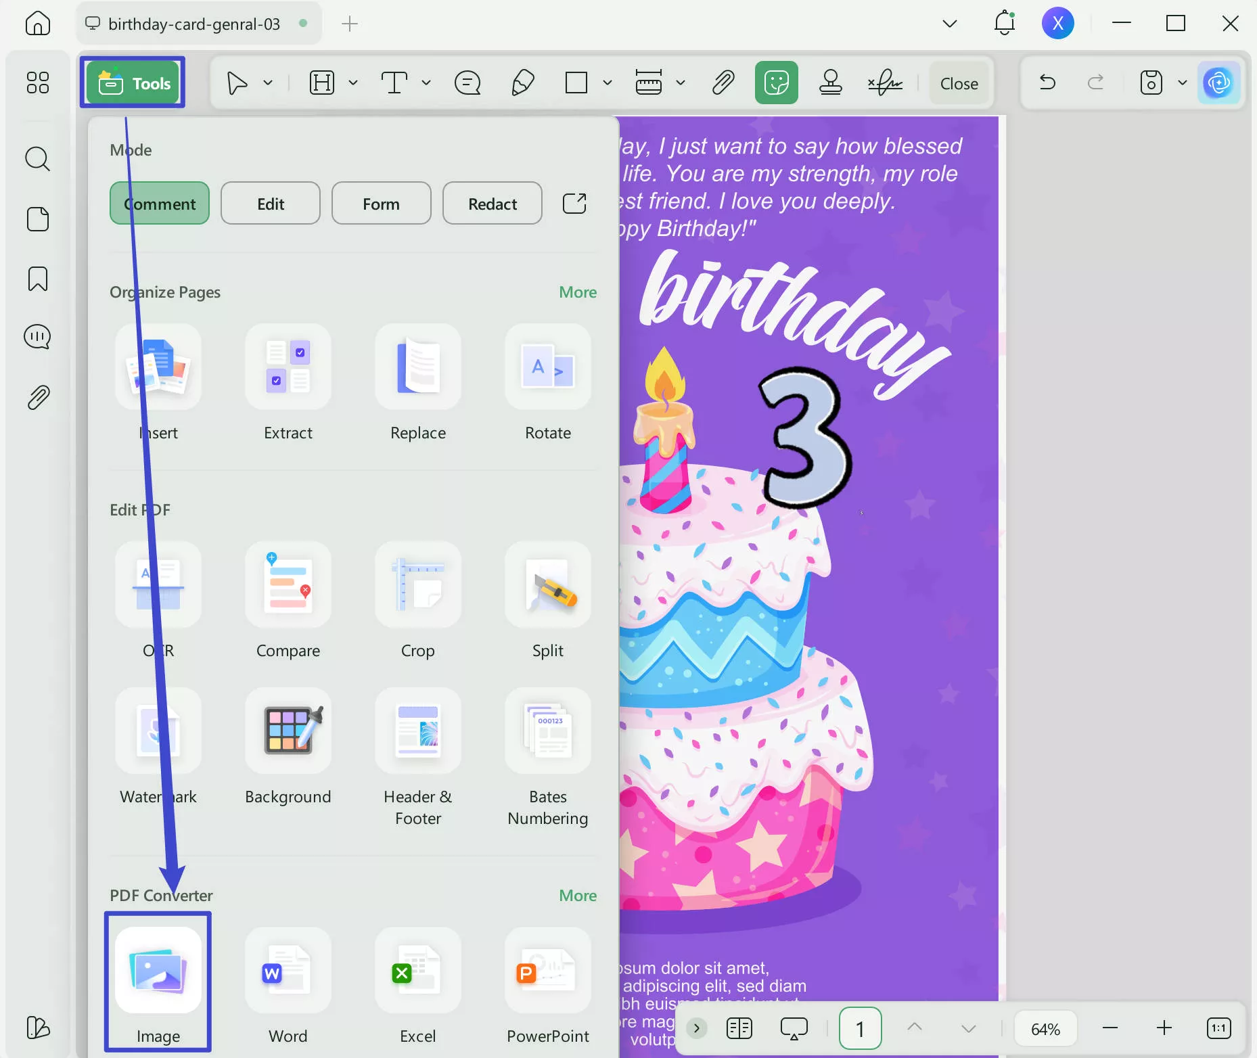Open the Tools menu
The image size is (1257, 1058).
(133, 83)
